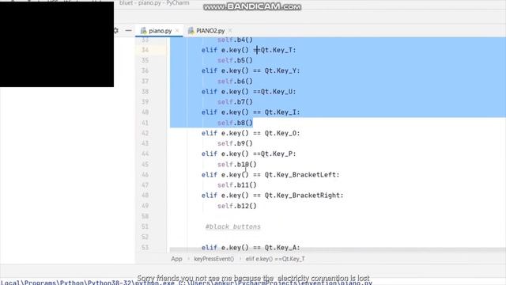
Task: Click line number 36 in the gutter
Action: pos(145,70)
